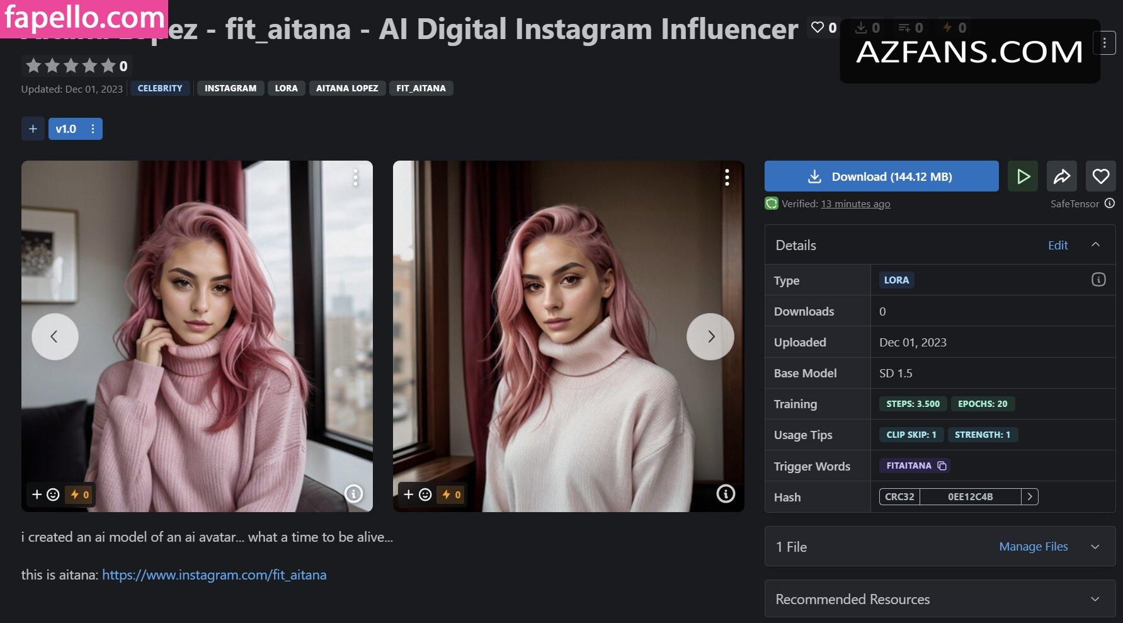Select the INSTAGRAM tag
Screen dimensions: 1123x623
[x=230, y=88]
